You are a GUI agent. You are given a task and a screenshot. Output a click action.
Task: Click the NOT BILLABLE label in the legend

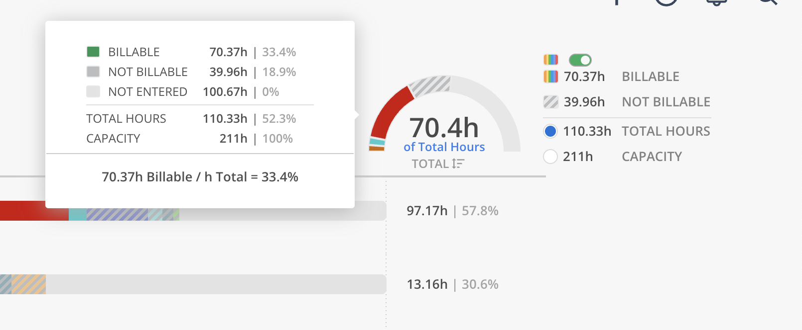coord(666,102)
